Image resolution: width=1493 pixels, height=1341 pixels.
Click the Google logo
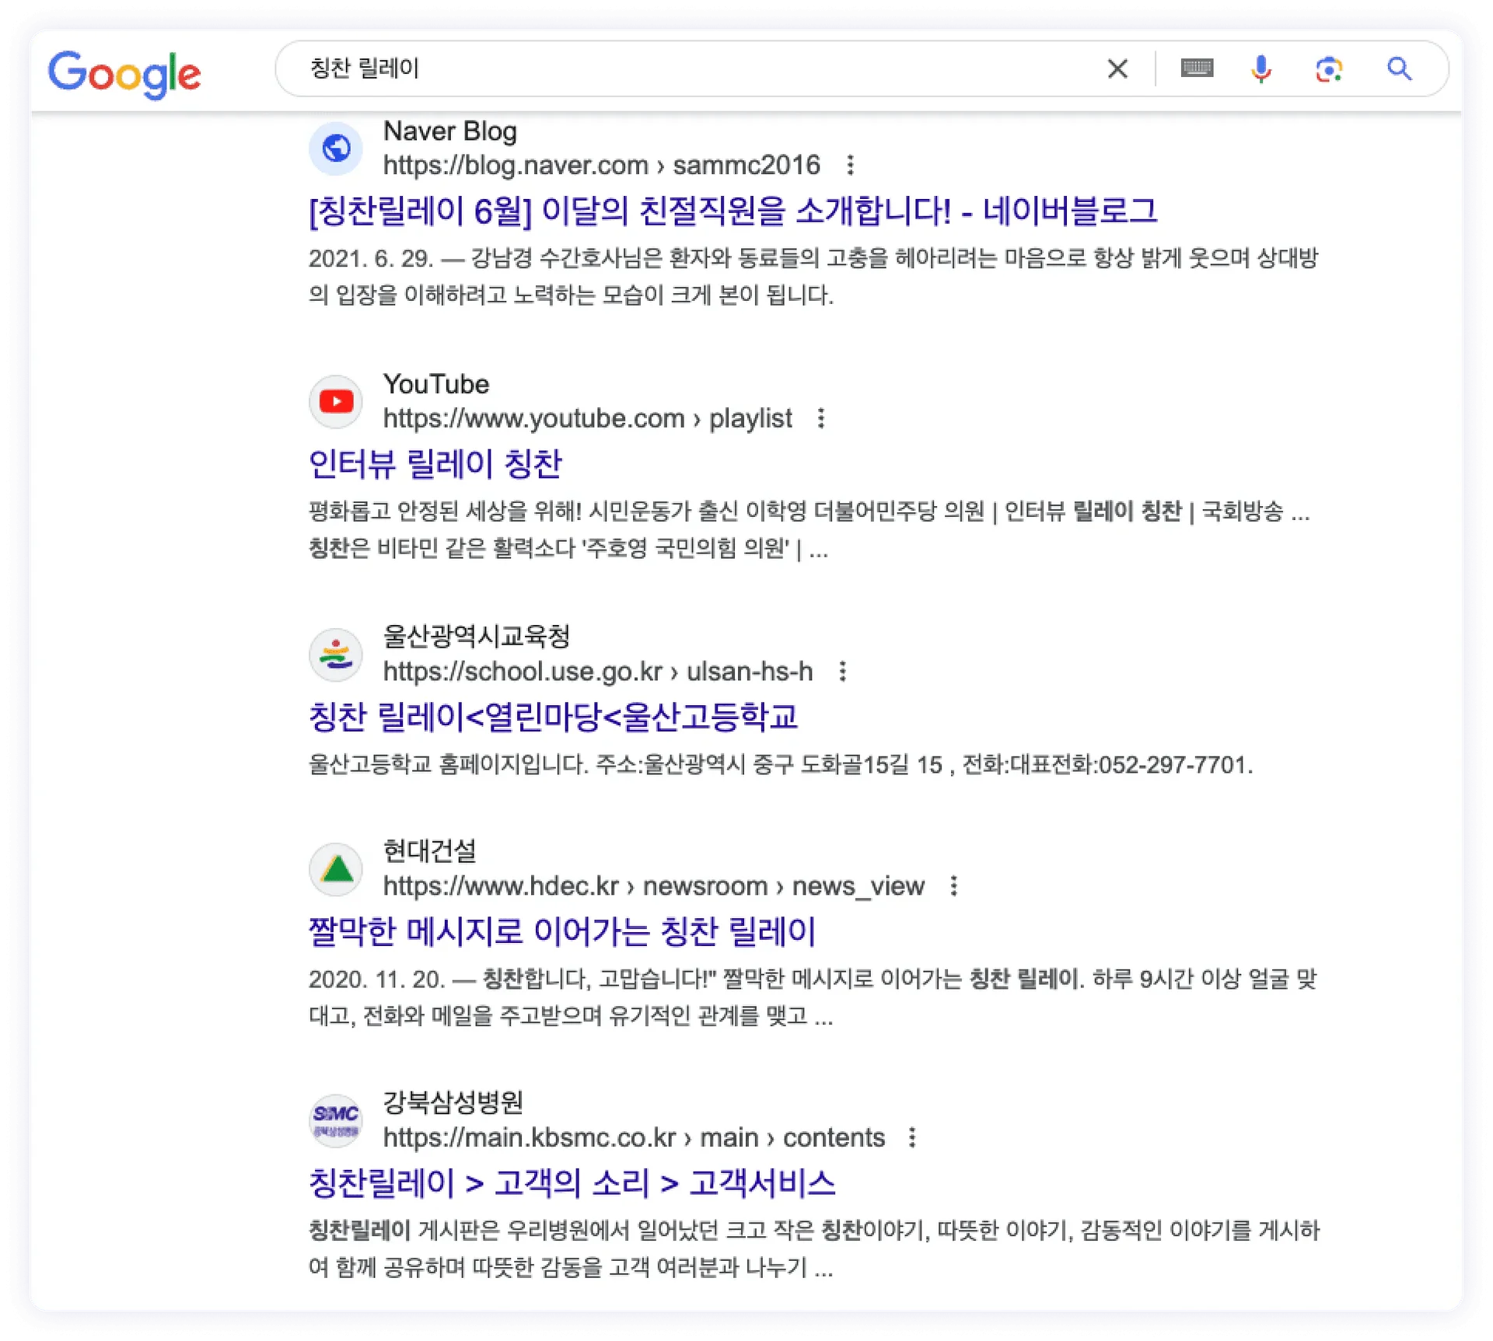(x=124, y=73)
